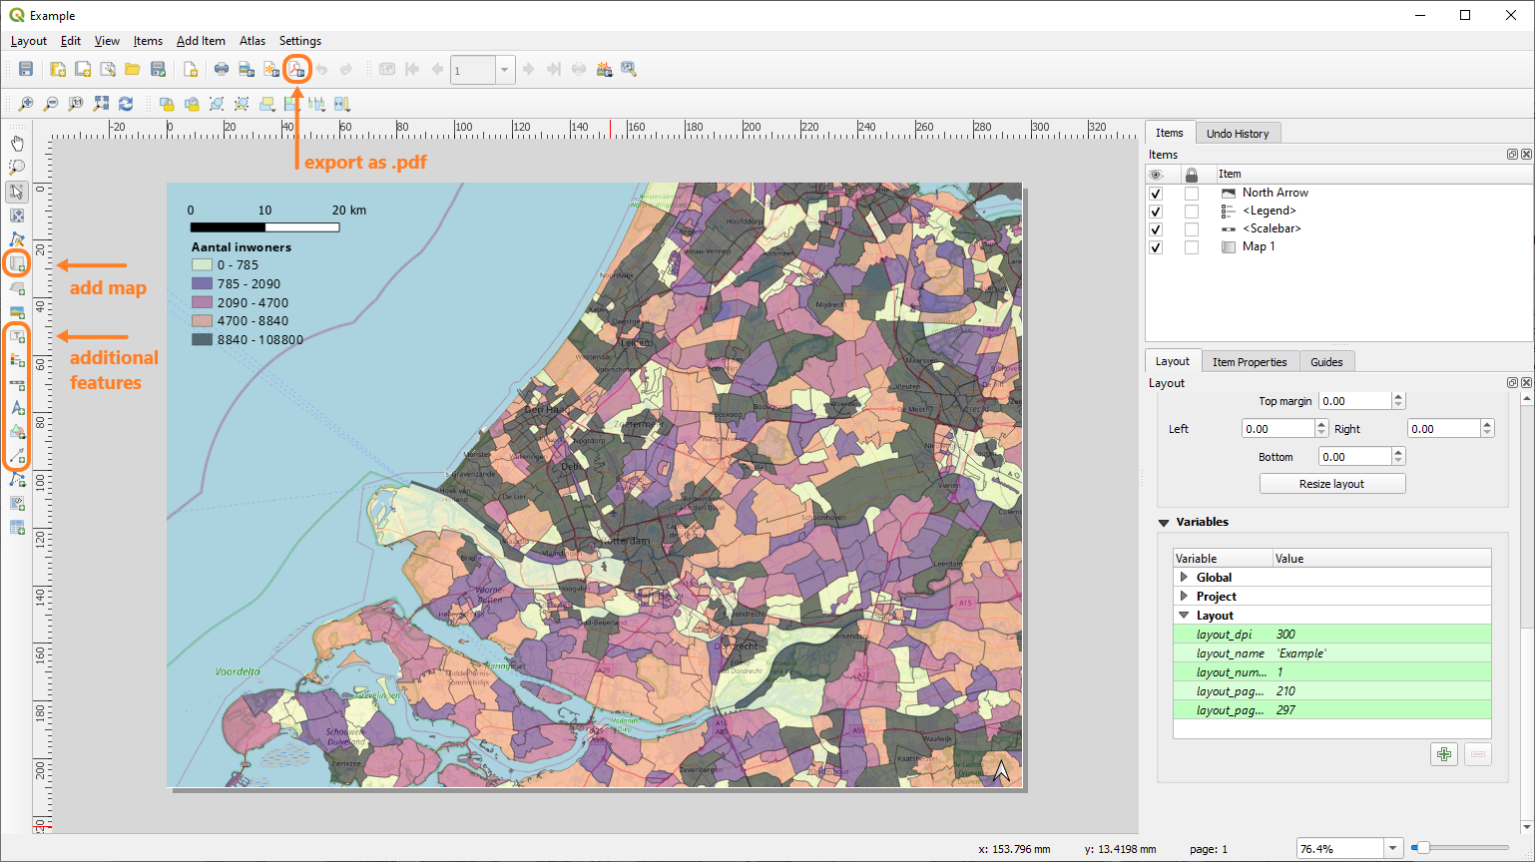Viewport: 1535px width, 862px height.
Task: Expand the Global variables group
Action: (x=1184, y=577)
